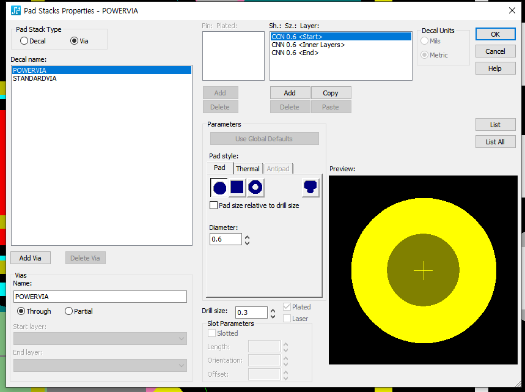Select the Through via option

21,311
